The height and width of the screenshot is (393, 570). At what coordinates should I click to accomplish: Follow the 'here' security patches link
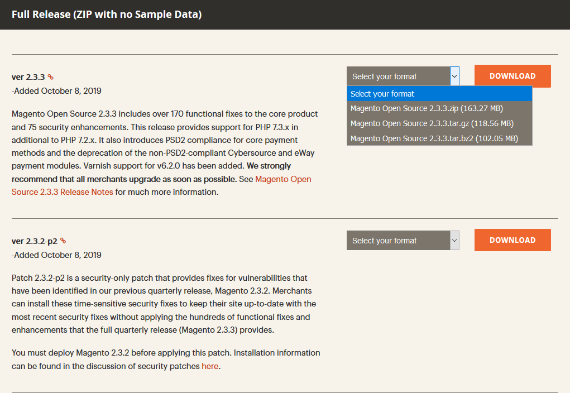pos(210,366)
